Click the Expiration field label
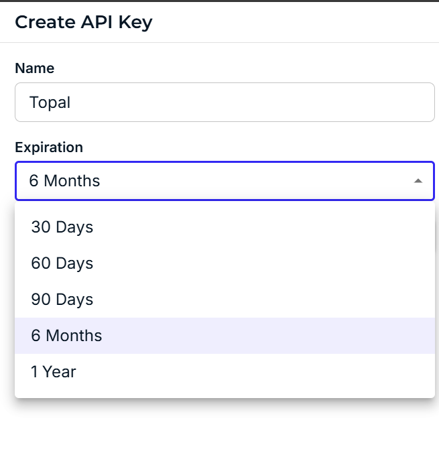This screenshot has height=449, width=439. 49,147
